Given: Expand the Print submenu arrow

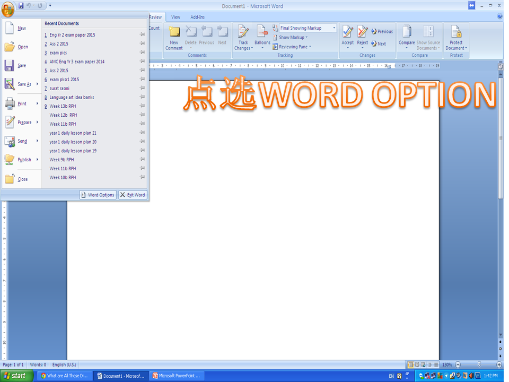Looking at the screenshot, I should pyautogui.click(x=37, y=103).
